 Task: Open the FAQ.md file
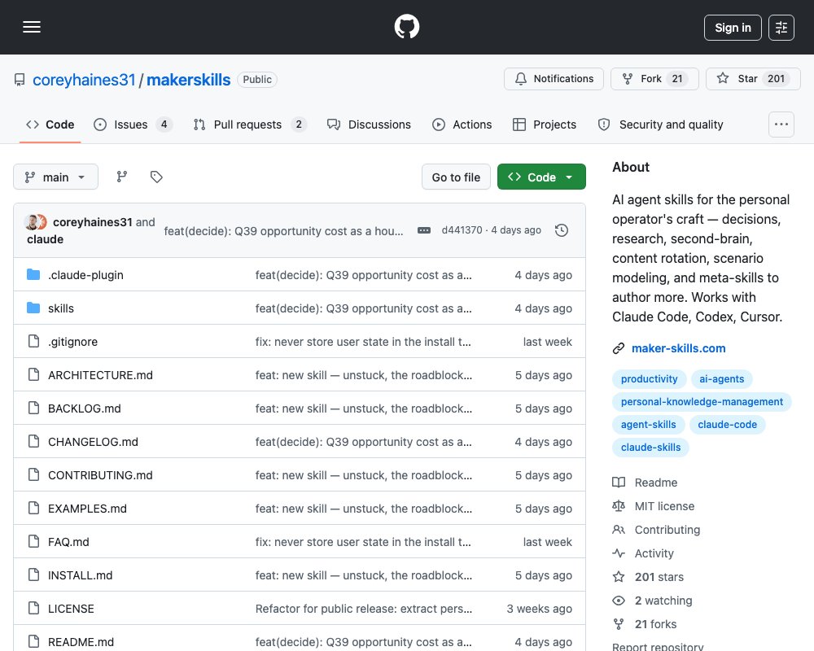coord(68,542)
